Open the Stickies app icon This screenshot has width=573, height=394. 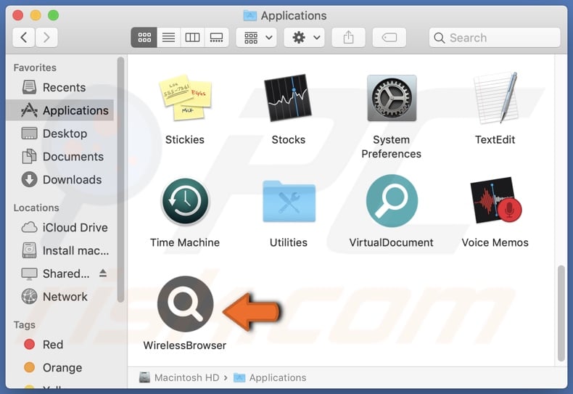pos(185,98)
